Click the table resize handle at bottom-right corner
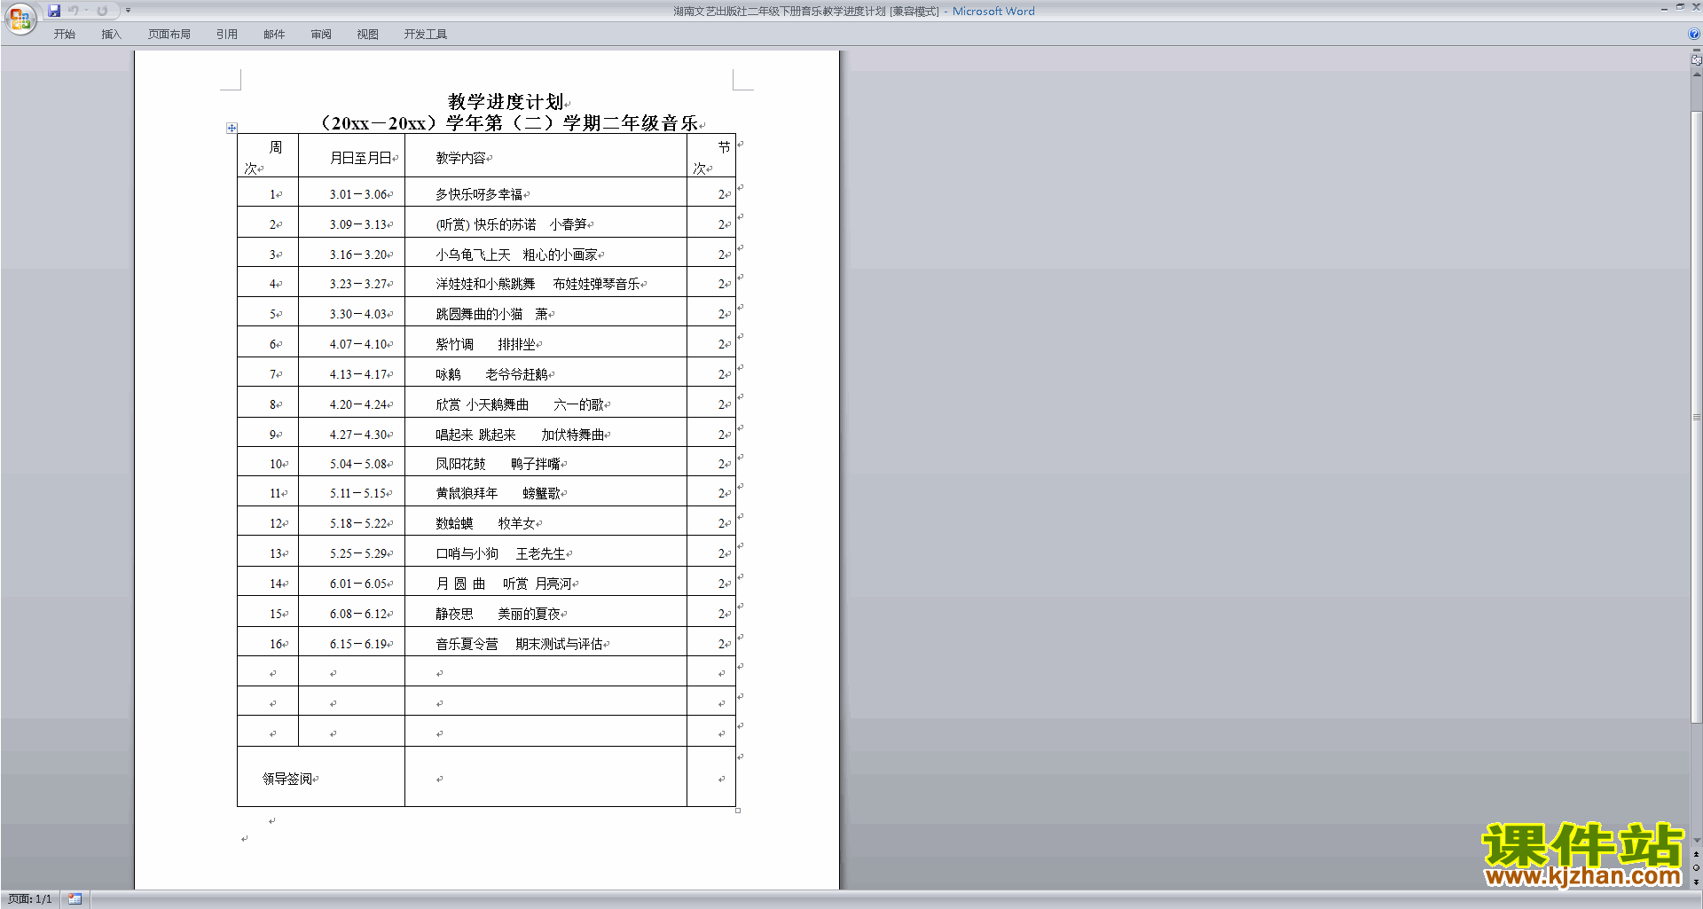Viewport: 1703px width, 909px height. tap(738, 810)
